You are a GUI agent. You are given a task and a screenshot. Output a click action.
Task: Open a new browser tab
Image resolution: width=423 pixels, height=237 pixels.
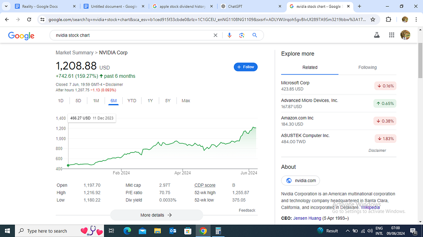click(359, 6)
